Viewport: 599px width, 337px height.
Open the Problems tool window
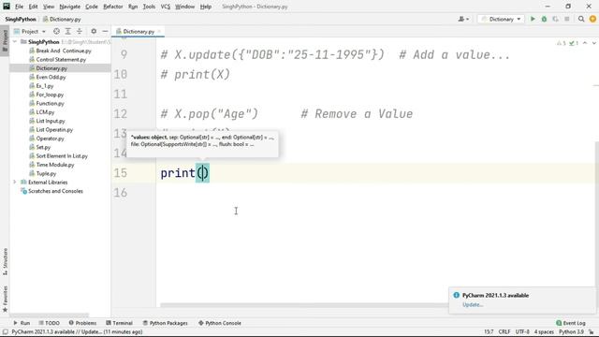82,323
